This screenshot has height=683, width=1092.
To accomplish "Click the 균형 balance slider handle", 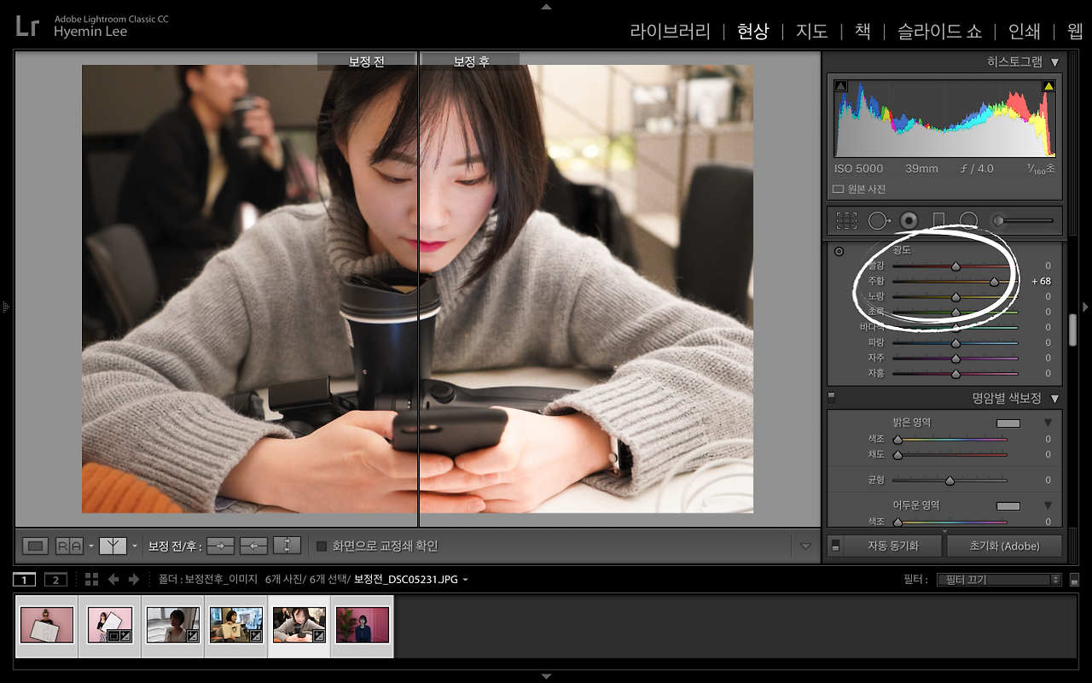I will tap(950, 481).
